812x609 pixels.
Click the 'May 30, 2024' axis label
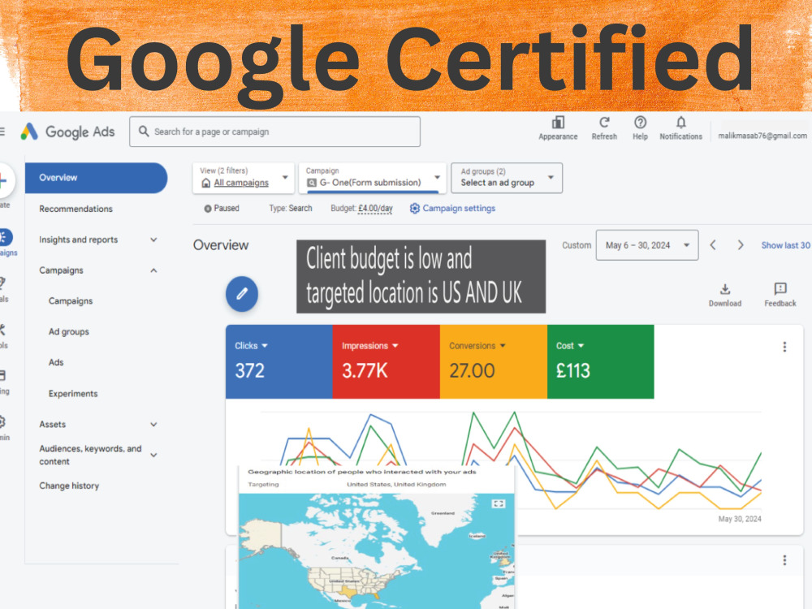(x=740, y=518)
